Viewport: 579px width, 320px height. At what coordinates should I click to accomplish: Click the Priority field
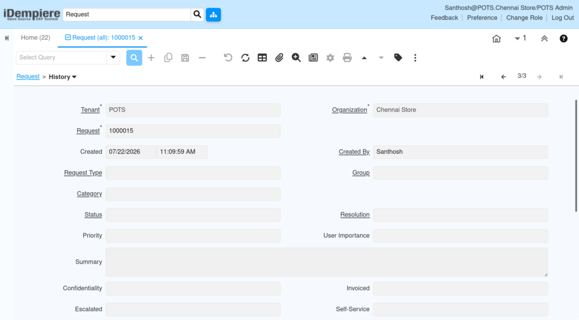click(193, 236)
